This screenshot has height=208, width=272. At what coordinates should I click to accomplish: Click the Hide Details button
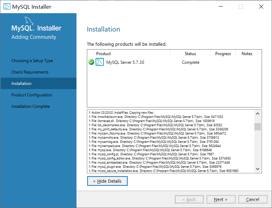107,181
